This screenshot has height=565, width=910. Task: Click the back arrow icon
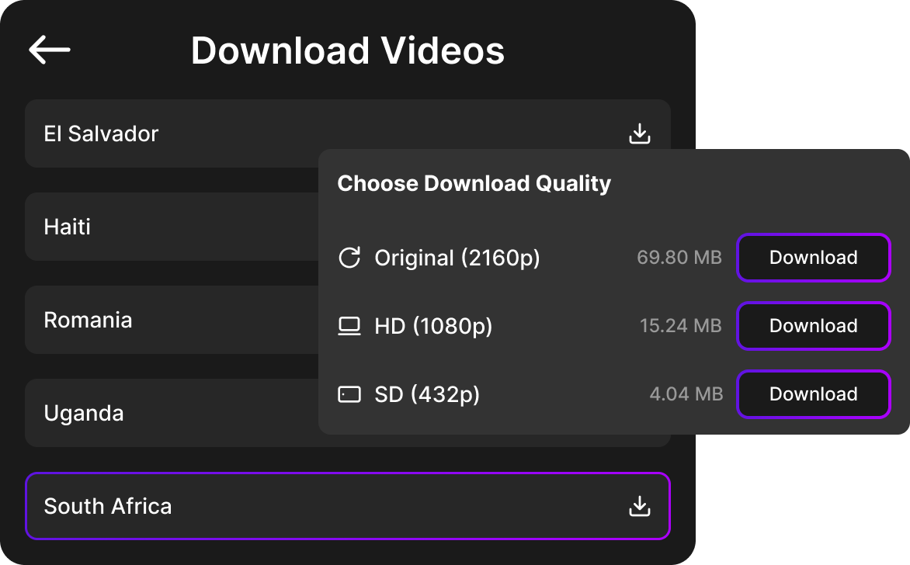click(49, 50)
